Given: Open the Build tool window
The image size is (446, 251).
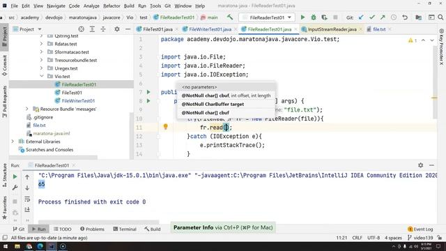Looking at the screenshot, I should point(152,229).
